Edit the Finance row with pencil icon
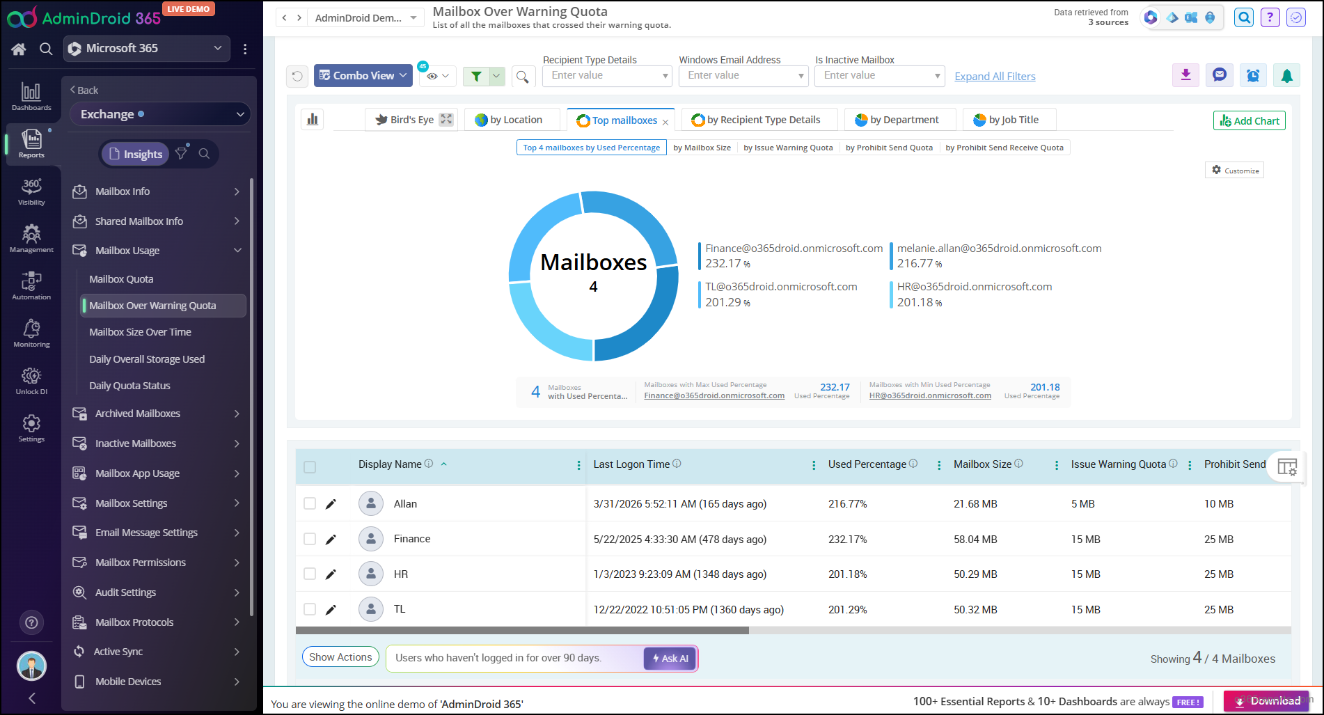 (x=331, y=539)
